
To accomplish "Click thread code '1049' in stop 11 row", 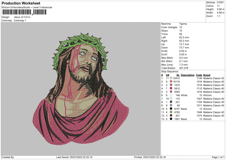I will coord(199,112).
